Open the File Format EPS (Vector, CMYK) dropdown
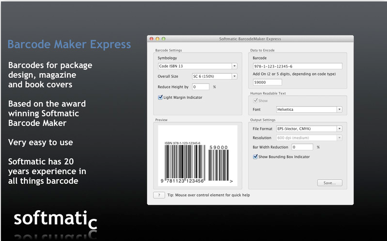387x241 pixels. click(309, 129)
